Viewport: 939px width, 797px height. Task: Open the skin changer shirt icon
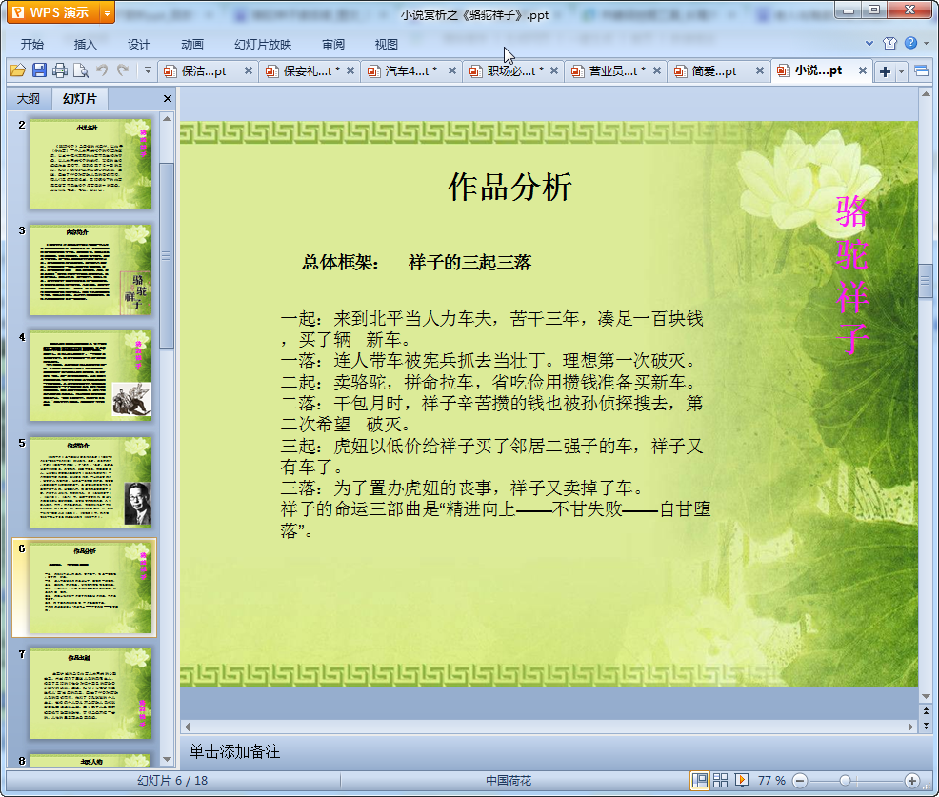pyautogui.click(x=889, y=43)
